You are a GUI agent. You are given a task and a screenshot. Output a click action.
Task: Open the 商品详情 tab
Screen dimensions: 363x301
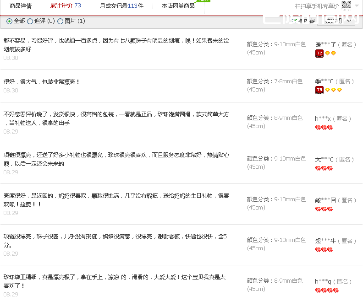[21, 6]
